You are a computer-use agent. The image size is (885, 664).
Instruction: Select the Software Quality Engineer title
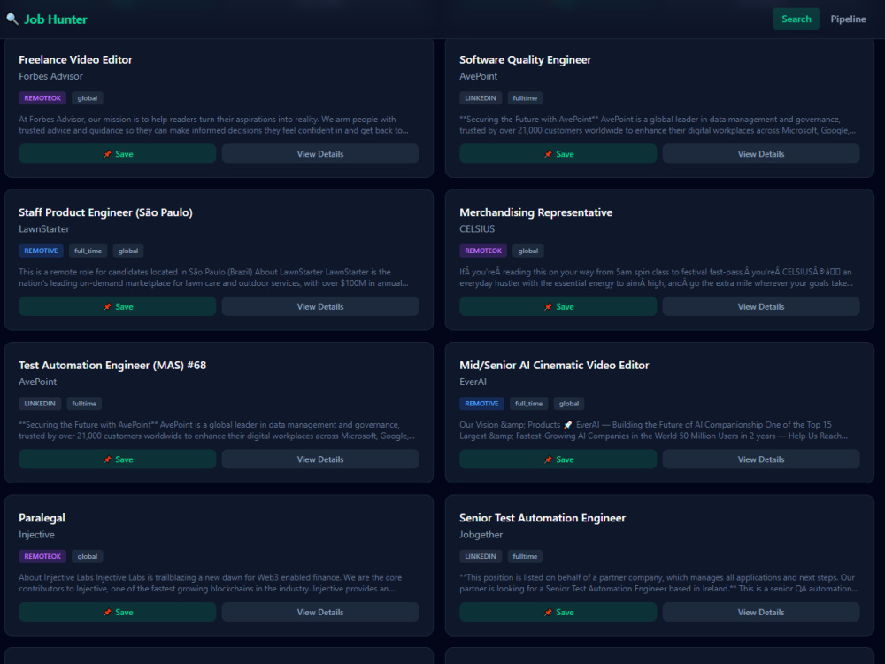point(525,60)
